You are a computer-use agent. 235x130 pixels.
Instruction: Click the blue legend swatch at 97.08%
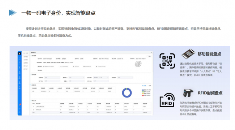pyautogui.click(x=143, y=90)
